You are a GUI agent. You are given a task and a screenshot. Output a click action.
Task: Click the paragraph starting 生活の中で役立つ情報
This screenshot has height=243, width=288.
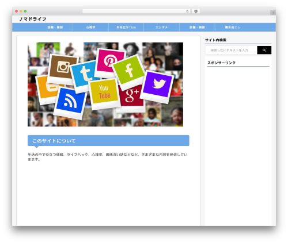(x=108, y=157)
